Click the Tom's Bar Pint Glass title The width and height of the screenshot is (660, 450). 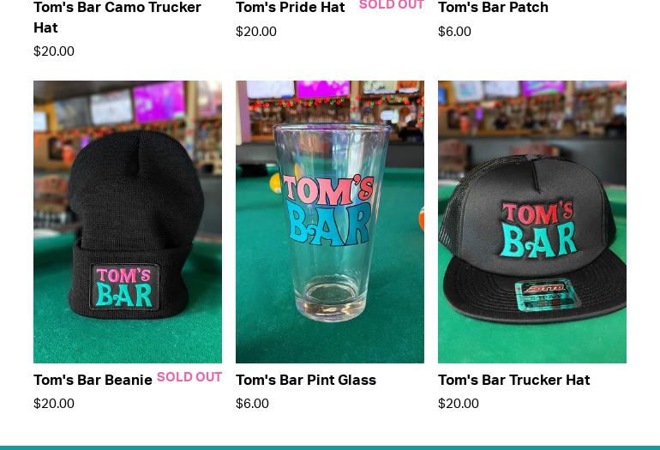[x=306, y=380]
